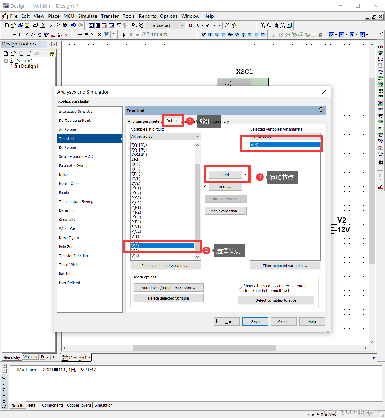This screenshot has height=418, width=385.
Task: Click the green Run simulation arrow in toolbar
Action: coord(124,35)
